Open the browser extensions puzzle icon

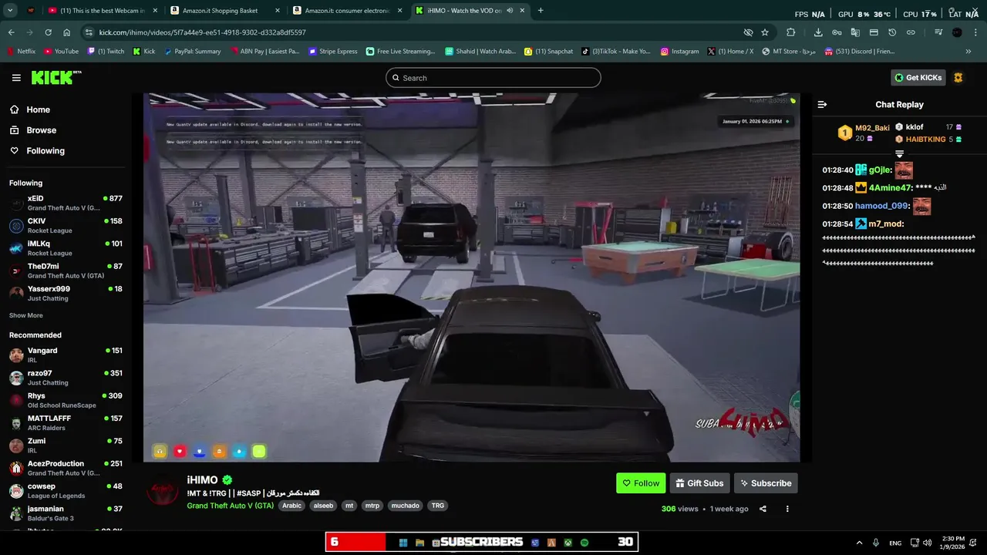tap(791, 32)
